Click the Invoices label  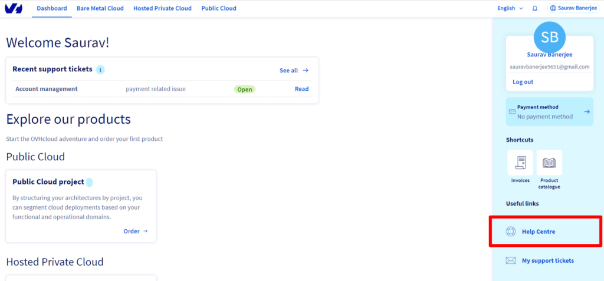pos(520,180)
